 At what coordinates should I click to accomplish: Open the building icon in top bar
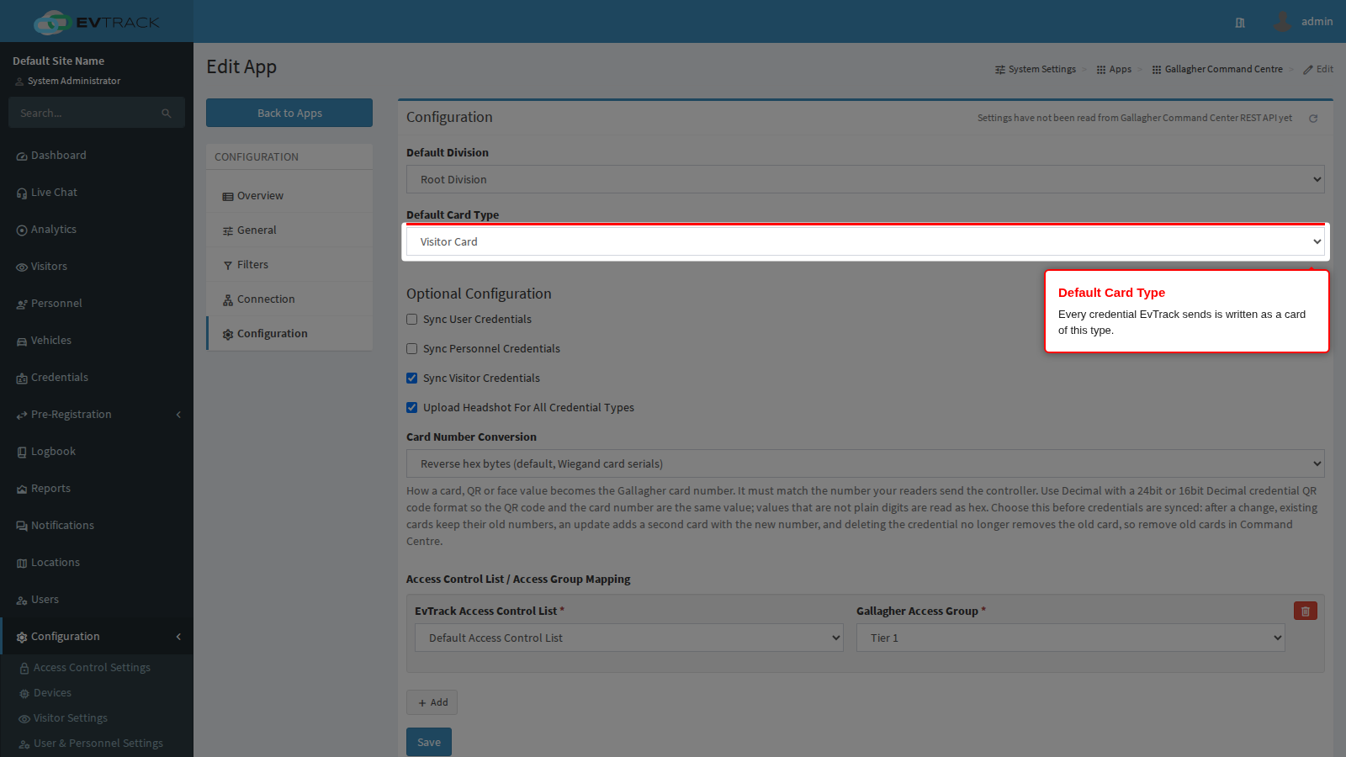point(1240,23)
